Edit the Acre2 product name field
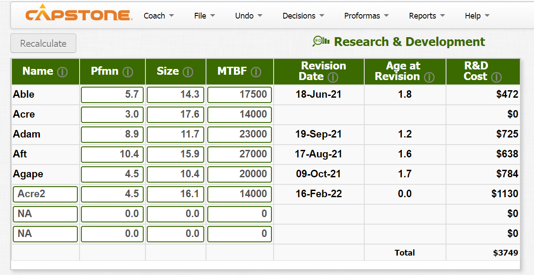Viewport: 534px width, 275px height. 45,194
